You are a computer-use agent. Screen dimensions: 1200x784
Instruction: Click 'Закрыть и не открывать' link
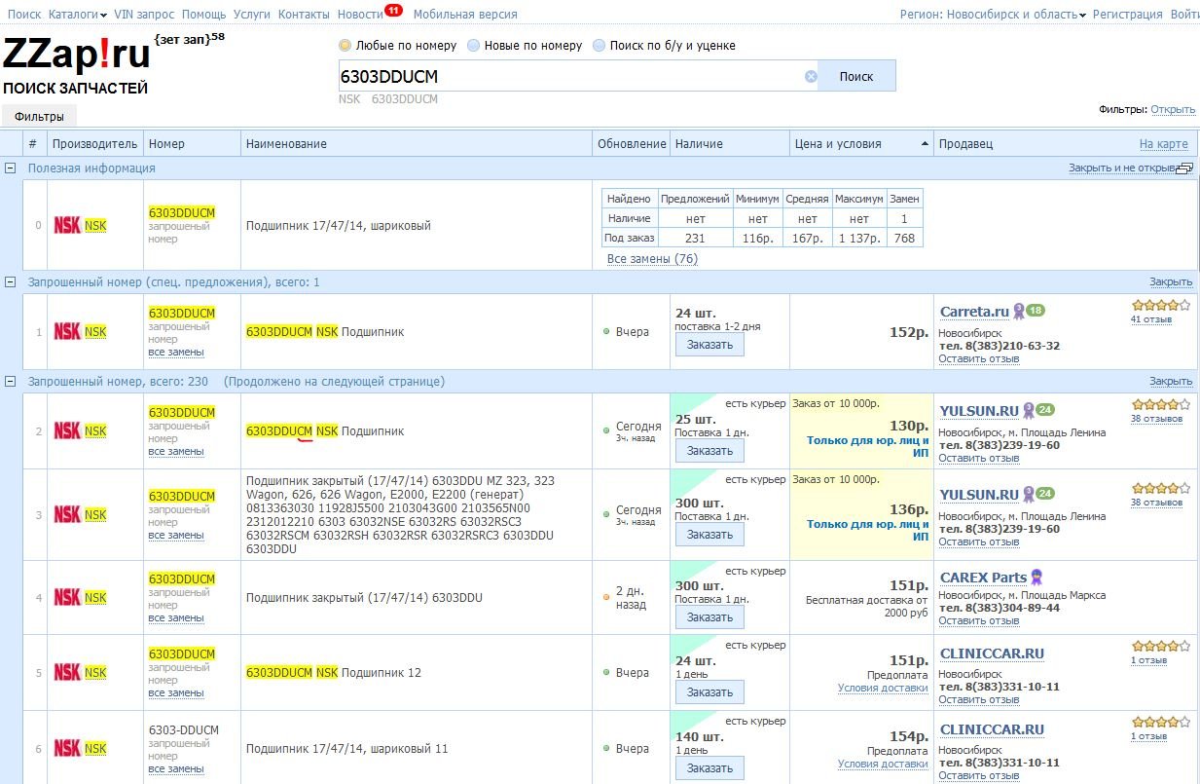coord(1121,168)
